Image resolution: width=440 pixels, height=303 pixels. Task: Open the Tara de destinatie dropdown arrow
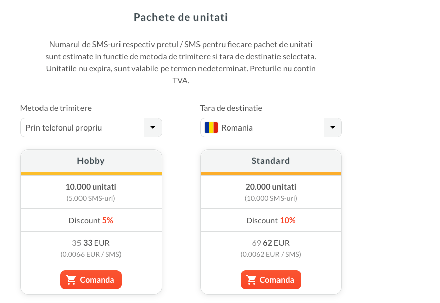tap(333, 127)
